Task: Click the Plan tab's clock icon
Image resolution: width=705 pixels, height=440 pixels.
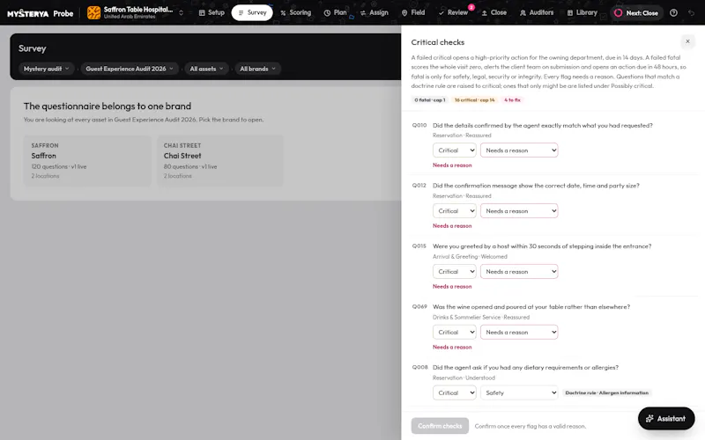Action: tap(327, 13)
